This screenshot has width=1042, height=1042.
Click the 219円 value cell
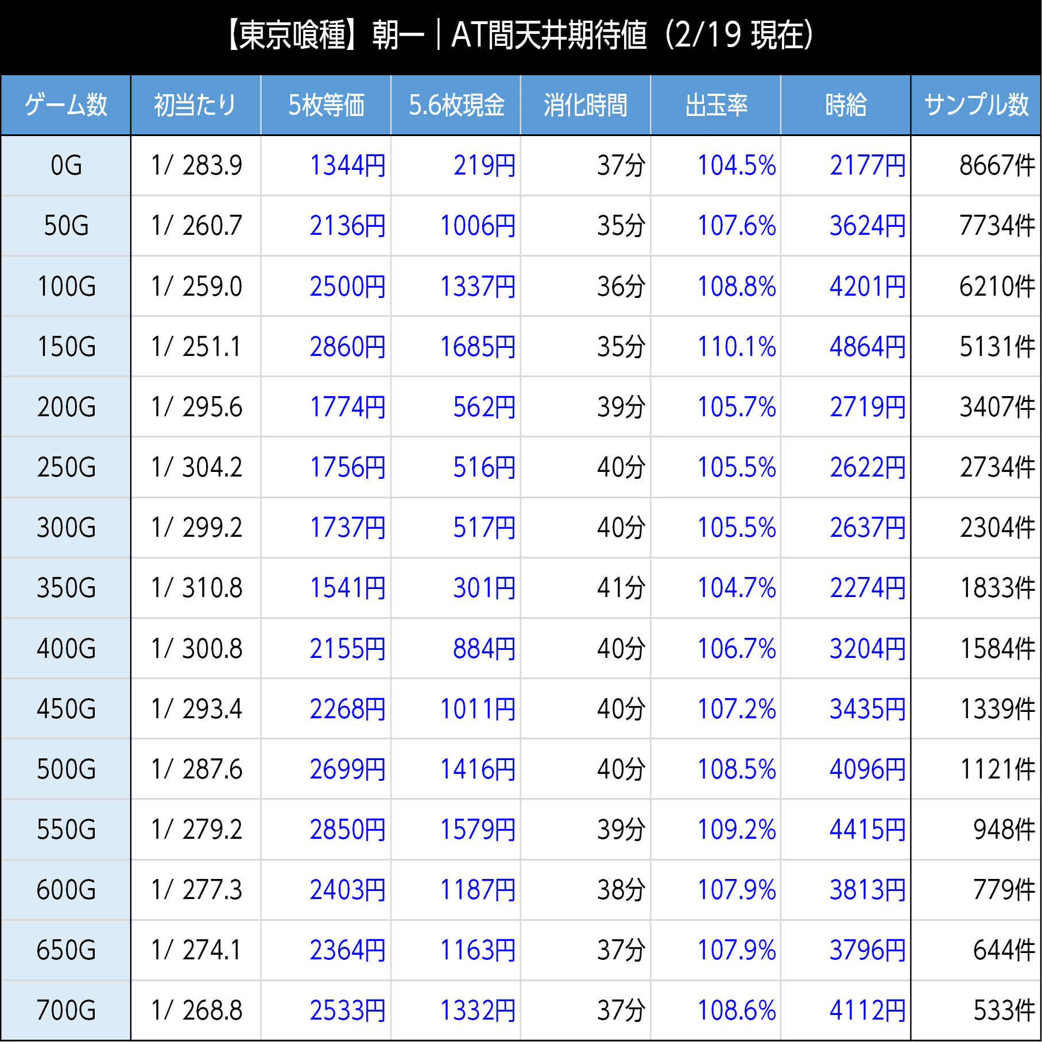point(456,165)
